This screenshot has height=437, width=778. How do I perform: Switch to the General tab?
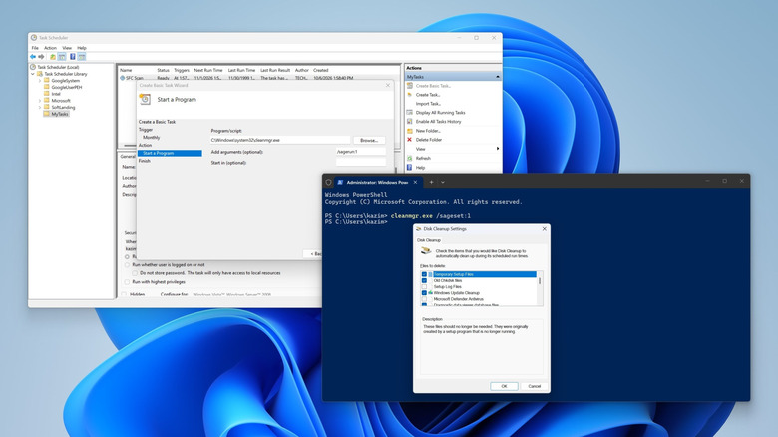[128, 156]
